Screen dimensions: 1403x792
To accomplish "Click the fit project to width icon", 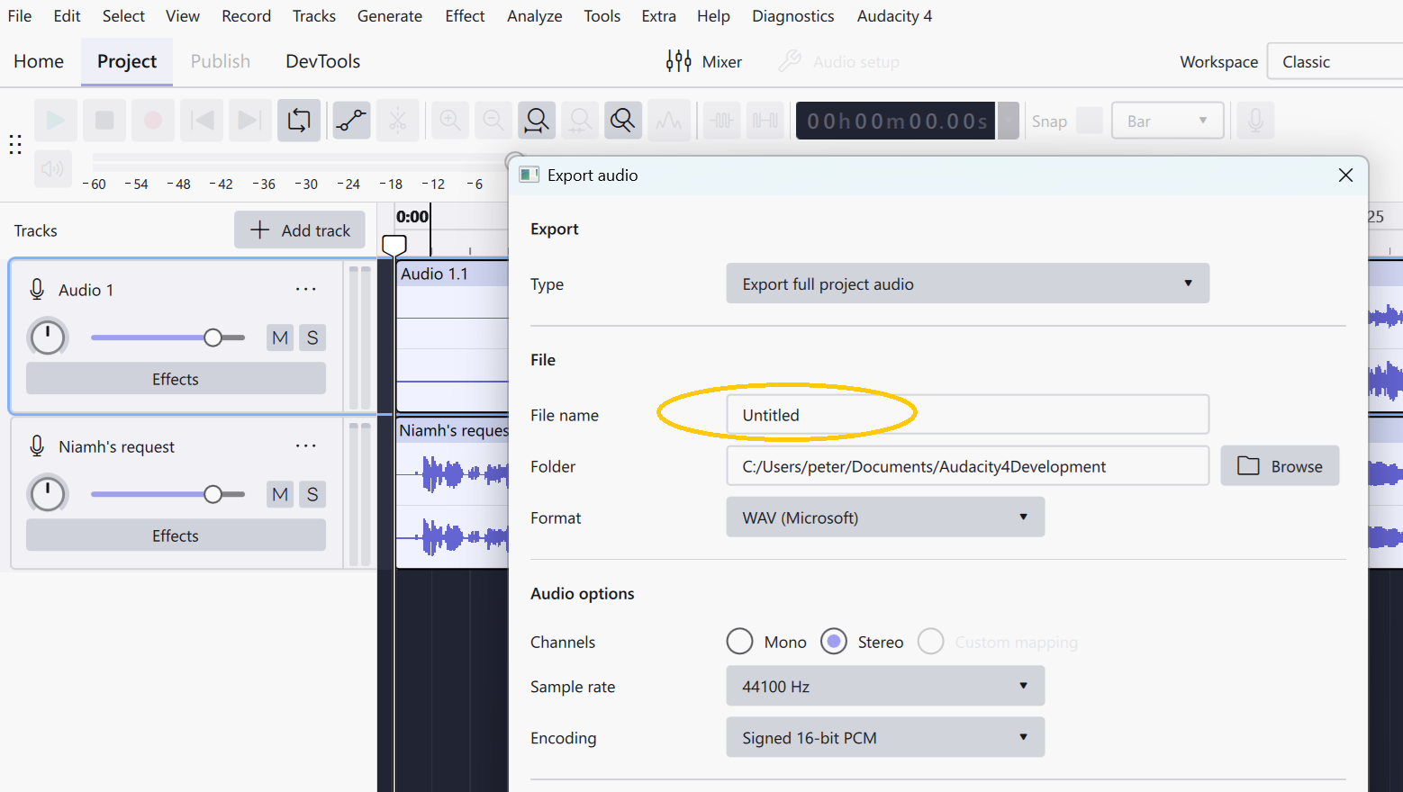I will click(x=537, y=121).
